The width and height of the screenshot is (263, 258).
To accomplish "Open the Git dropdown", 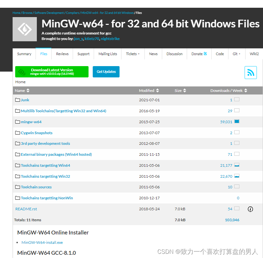I will [237, 54].
